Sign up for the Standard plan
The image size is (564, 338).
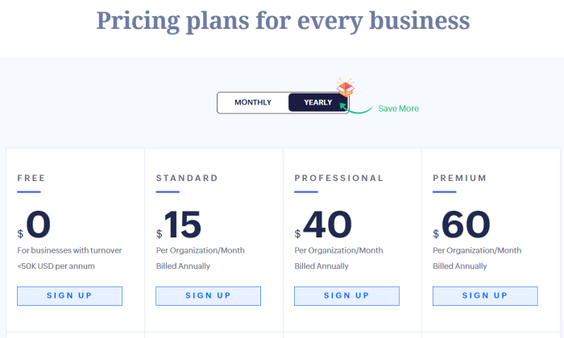click(x=208, y=296)
